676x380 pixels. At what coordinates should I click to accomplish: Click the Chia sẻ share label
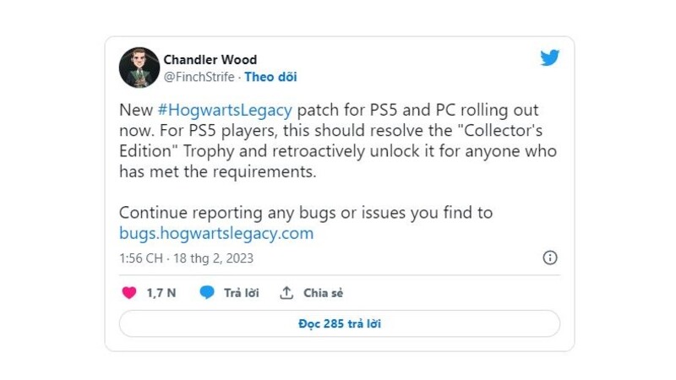click(x=324, y=293)
